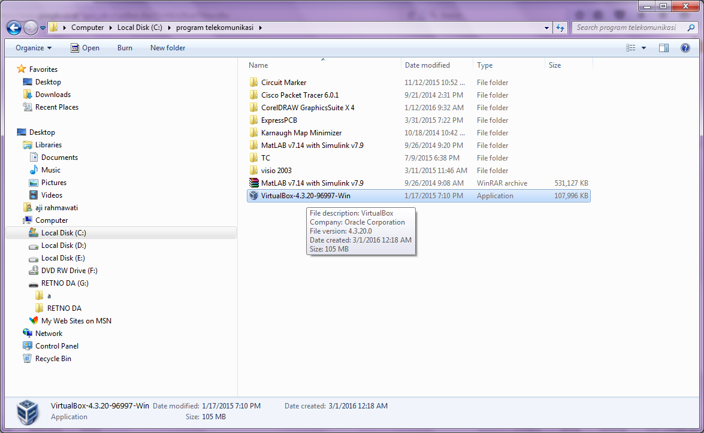The width and height of the screenshot is (704, 433).
Task: Open RETNO DA subfolder in tree
Action: pos(64,308)
